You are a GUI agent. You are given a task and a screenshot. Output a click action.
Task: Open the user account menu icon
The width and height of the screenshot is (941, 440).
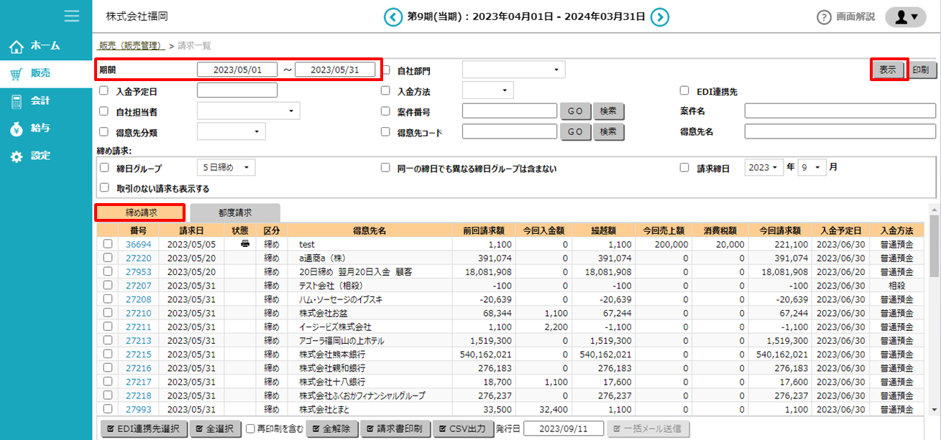[905, 17]
